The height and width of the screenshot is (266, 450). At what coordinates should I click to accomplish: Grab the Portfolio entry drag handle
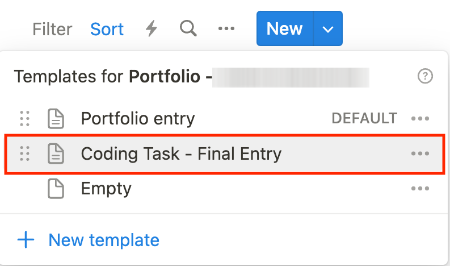[24, 119]
